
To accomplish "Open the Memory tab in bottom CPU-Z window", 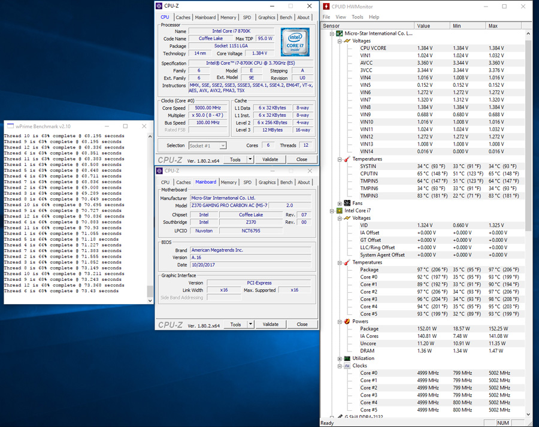I will click(228, 182).
